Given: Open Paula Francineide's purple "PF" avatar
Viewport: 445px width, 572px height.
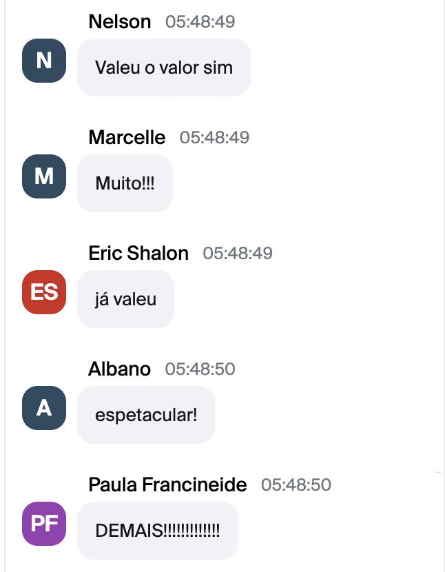Looking at the screenshot, I should coord(44,524).
